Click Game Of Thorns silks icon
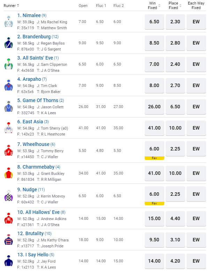This screenshot has width=211, height=271. tap(8, 107)
